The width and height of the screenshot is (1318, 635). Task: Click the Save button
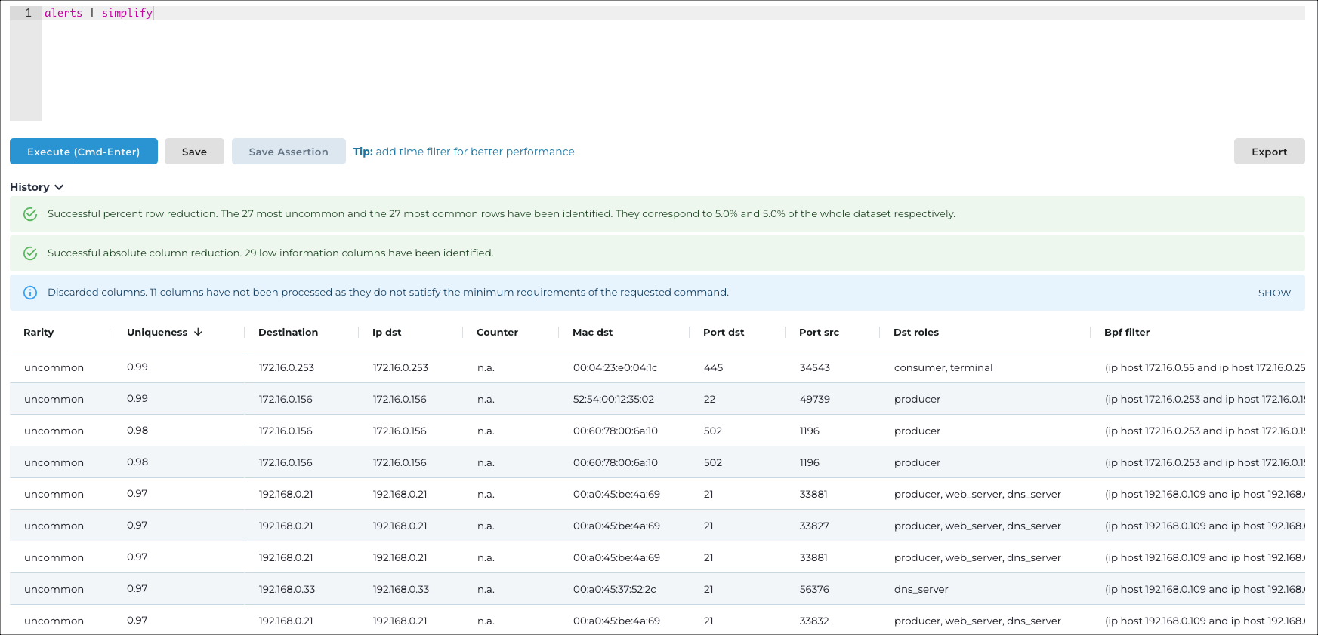(x=194, y=152)
